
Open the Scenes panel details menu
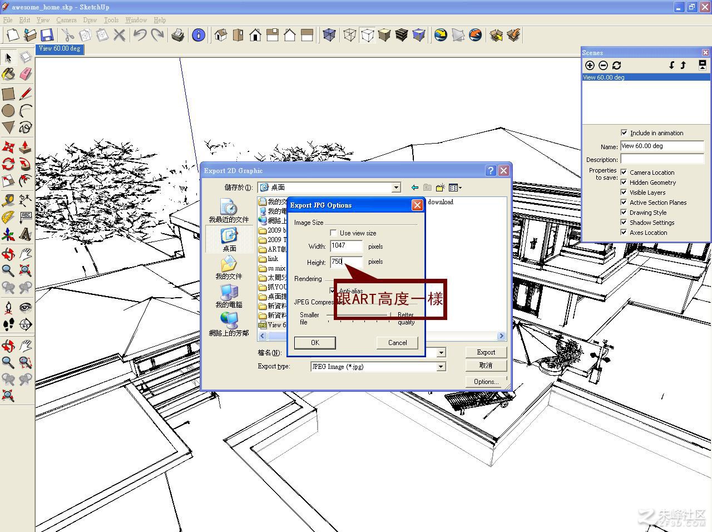703,65
